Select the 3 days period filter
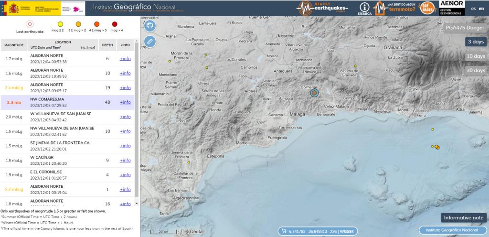 point(476,42)
